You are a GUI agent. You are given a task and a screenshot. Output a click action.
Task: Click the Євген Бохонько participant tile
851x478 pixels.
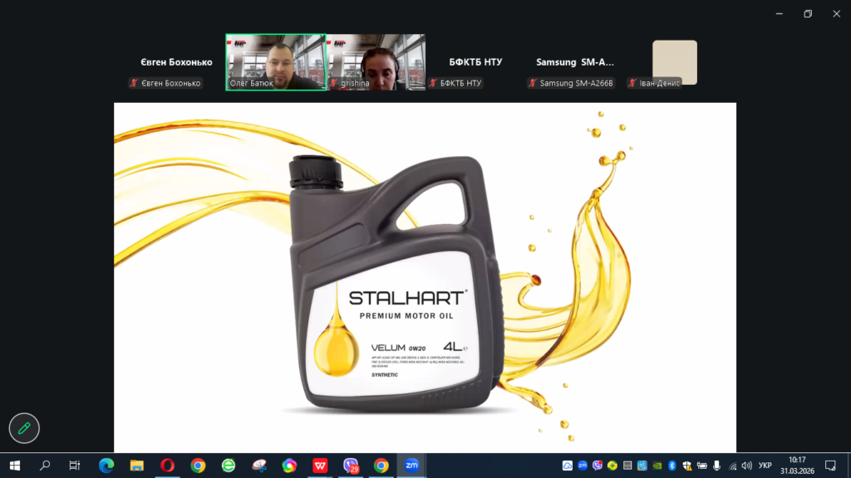point(175,62)
